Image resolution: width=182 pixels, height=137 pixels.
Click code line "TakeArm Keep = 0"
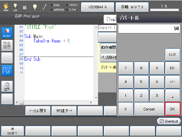52,41
